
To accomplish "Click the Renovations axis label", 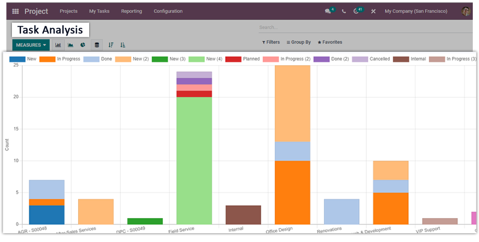I will [329, 230].
